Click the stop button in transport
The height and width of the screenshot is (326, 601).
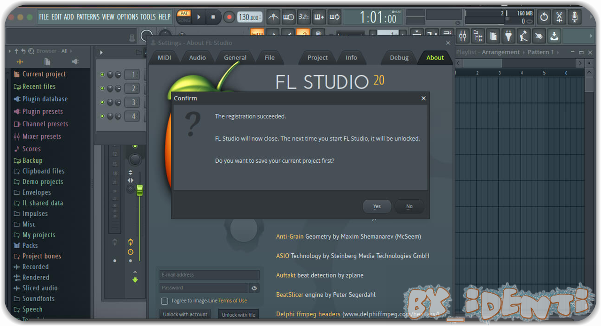(x=213, y=17)
